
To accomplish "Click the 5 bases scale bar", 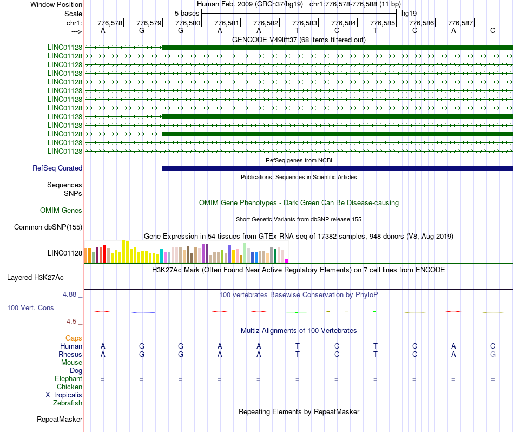I will click(299, 14).
